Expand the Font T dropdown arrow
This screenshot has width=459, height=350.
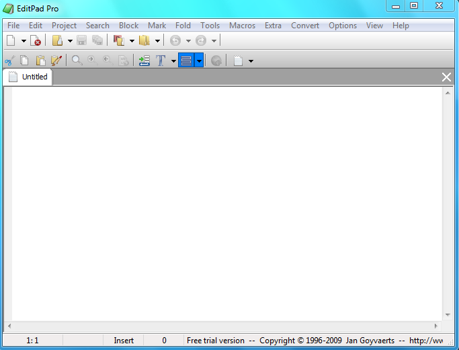[173, 61]
